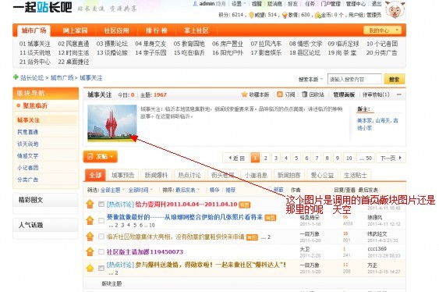Select the 热点讨论 category tab
This screenshot has width=439, height=292.
pyautogui.click(x=189, y=176)
